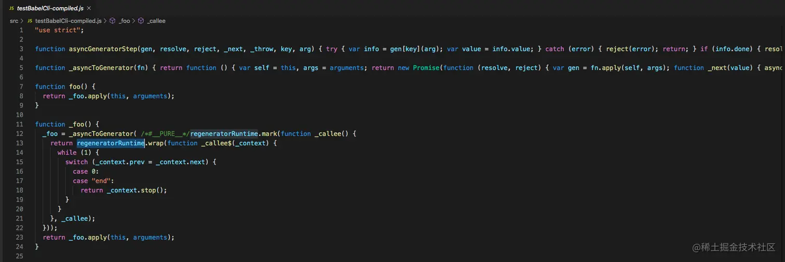Expand the chevron after src breadcrumb
The height and width of the screenshot is (262, 785).
pyautogui.click(x=22, y=21)
